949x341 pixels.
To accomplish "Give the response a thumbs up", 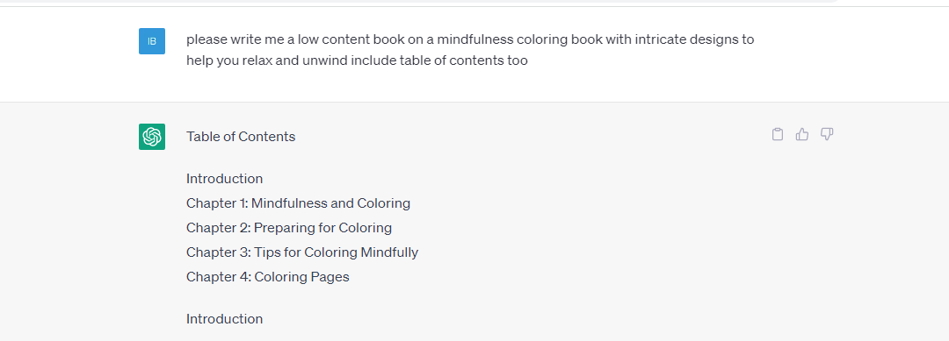I will (802, 135).
